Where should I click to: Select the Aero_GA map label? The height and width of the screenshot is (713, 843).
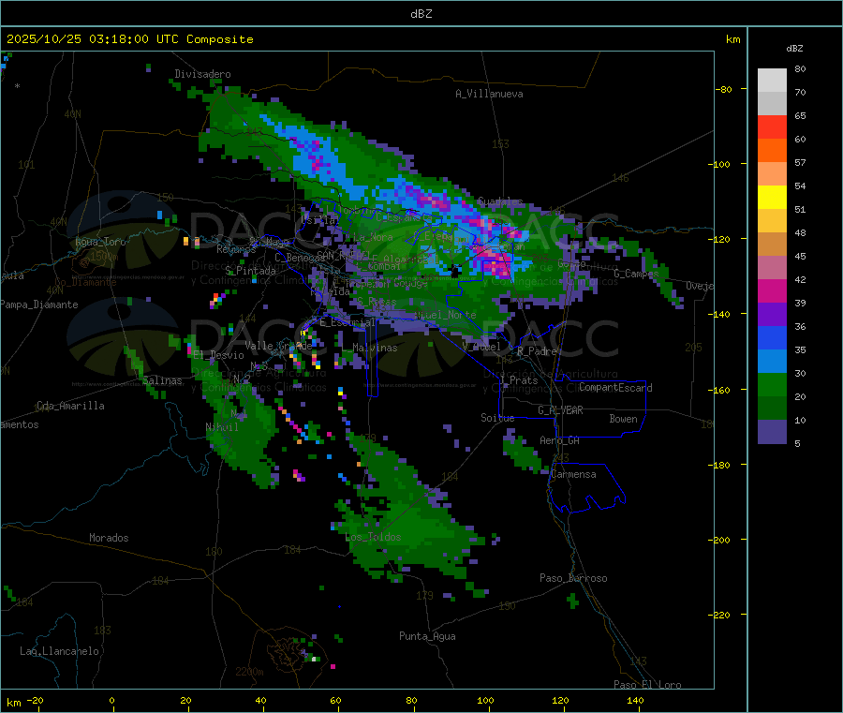[x=559, y=440]
